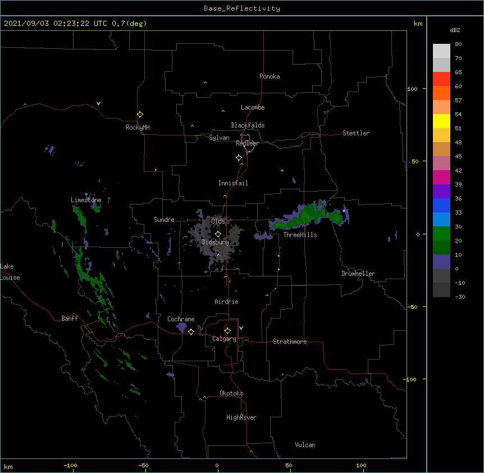484x473 pixels.
Task: Click the Lacombe city label
Action: tap(253, 107)
